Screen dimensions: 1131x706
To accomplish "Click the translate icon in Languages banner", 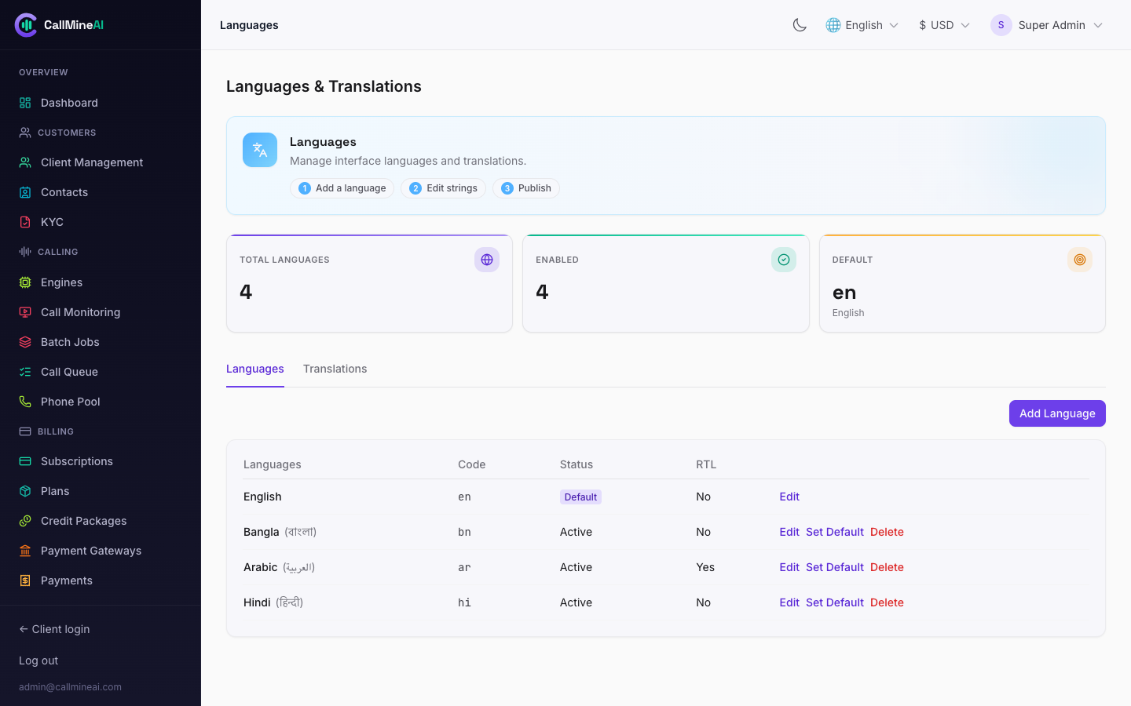I will [260, 150].
